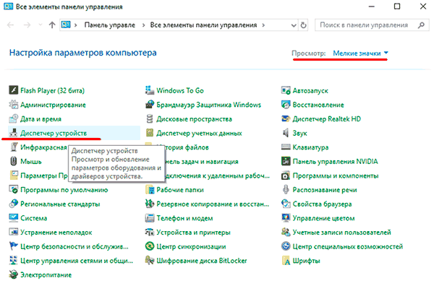Click the Шрифты font icon
434x286 pixels.
point(286,261)
